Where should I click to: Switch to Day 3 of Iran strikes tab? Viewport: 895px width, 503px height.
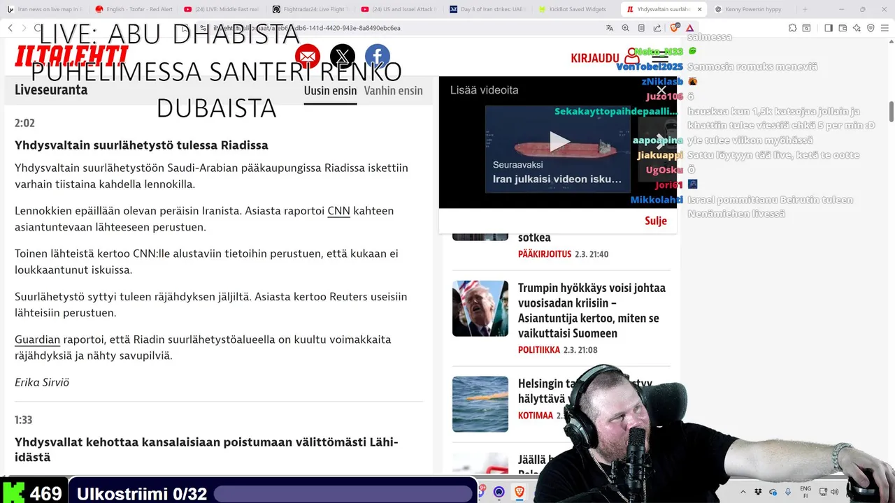[x=487, y=10]
